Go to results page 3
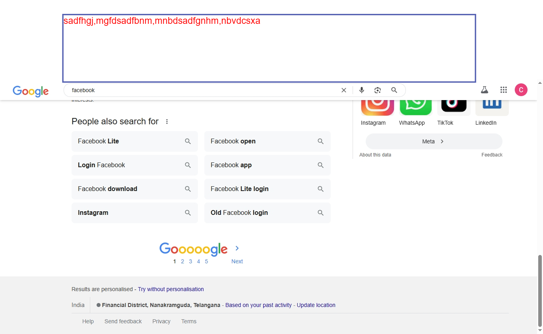The height and width of the screenshot is (334, 543). 190,261
